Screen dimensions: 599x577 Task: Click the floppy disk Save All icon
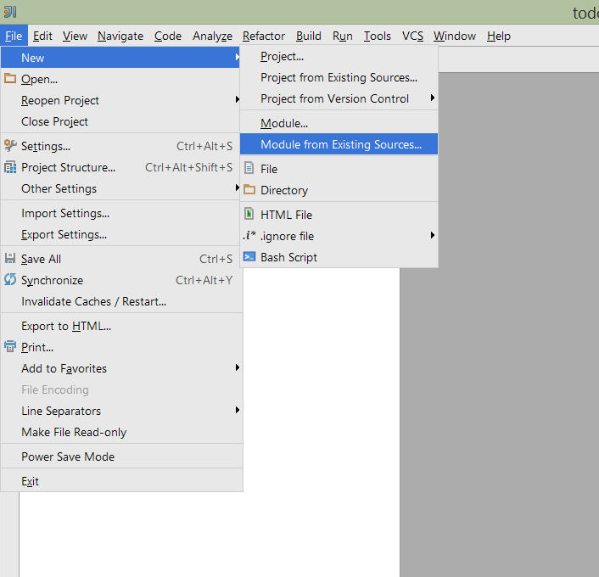tap(10, 259)
